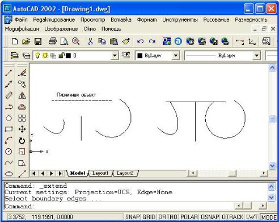Select the Mirror tool
This screenshot has width=279, height=222.
(x=22, y=95)
